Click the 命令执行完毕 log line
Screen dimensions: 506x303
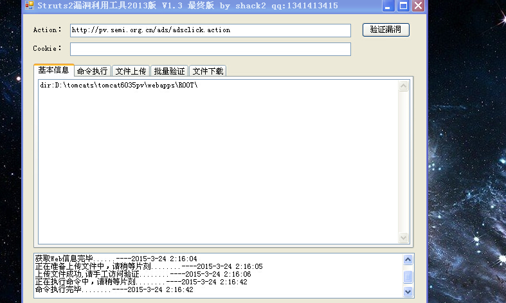pyautogui.click(x=114, y=289)
